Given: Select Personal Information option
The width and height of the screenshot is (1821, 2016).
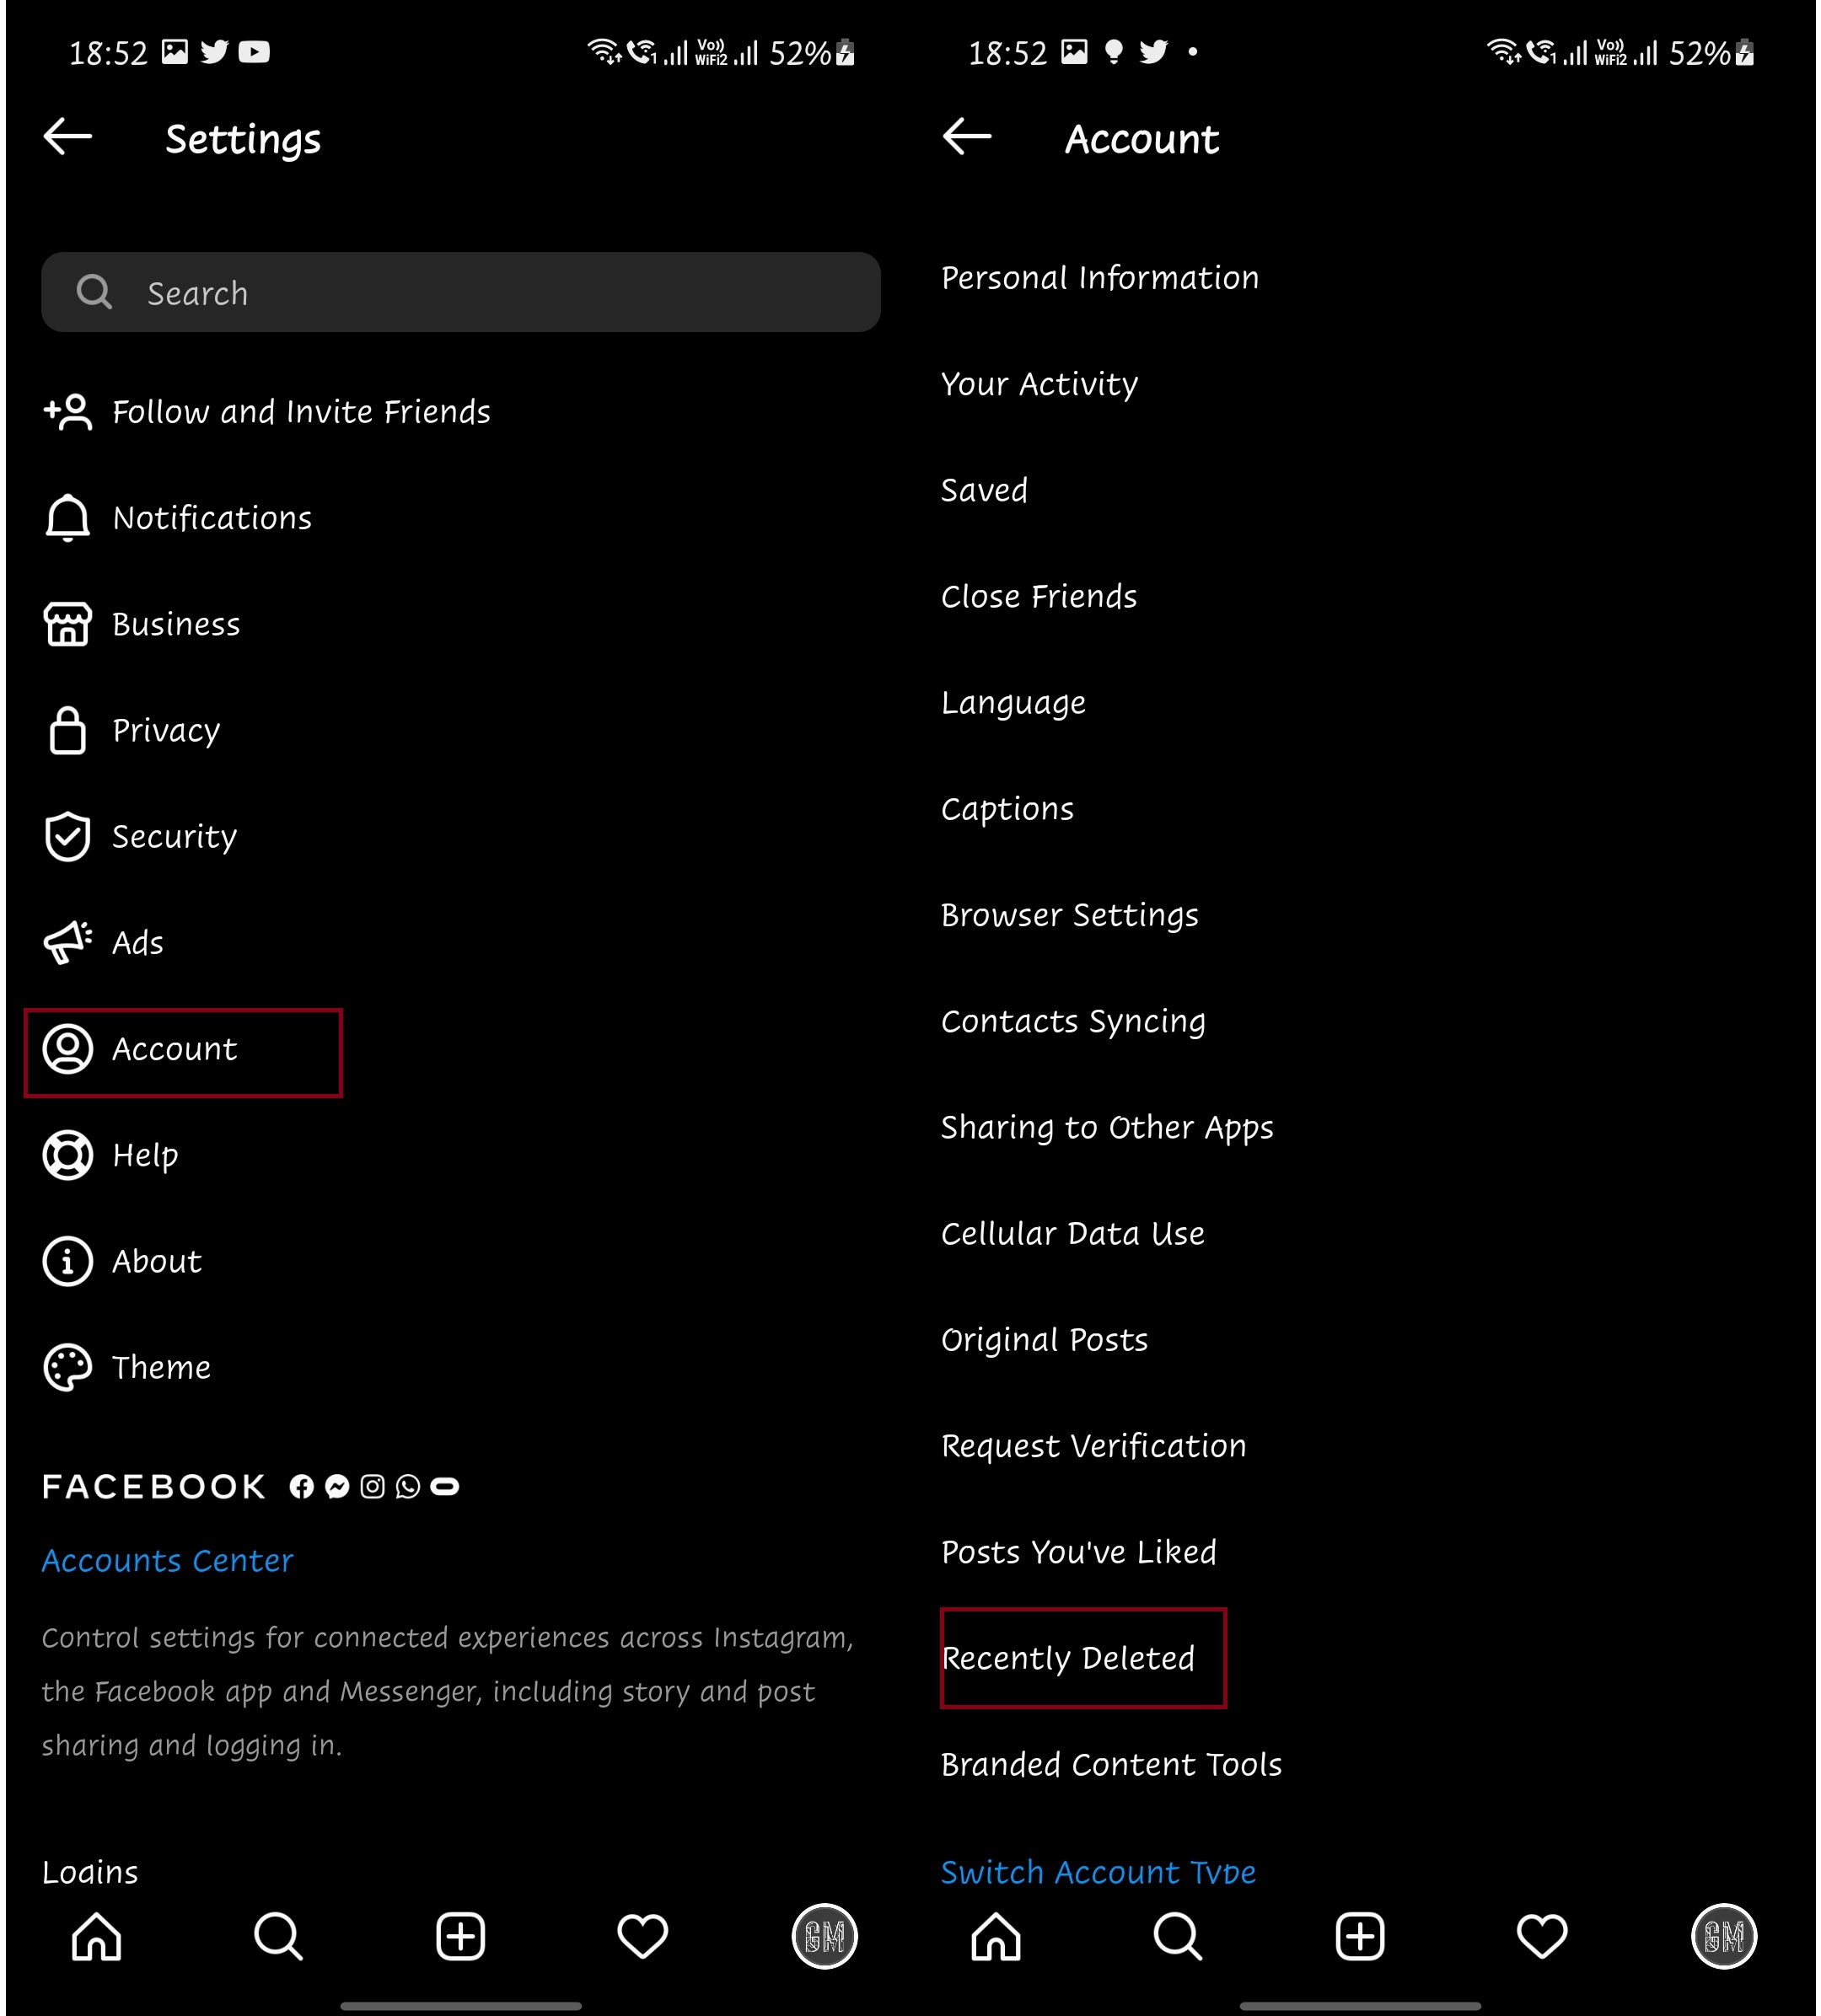Looking at the screenshot, I should [x=1100, y=278].
